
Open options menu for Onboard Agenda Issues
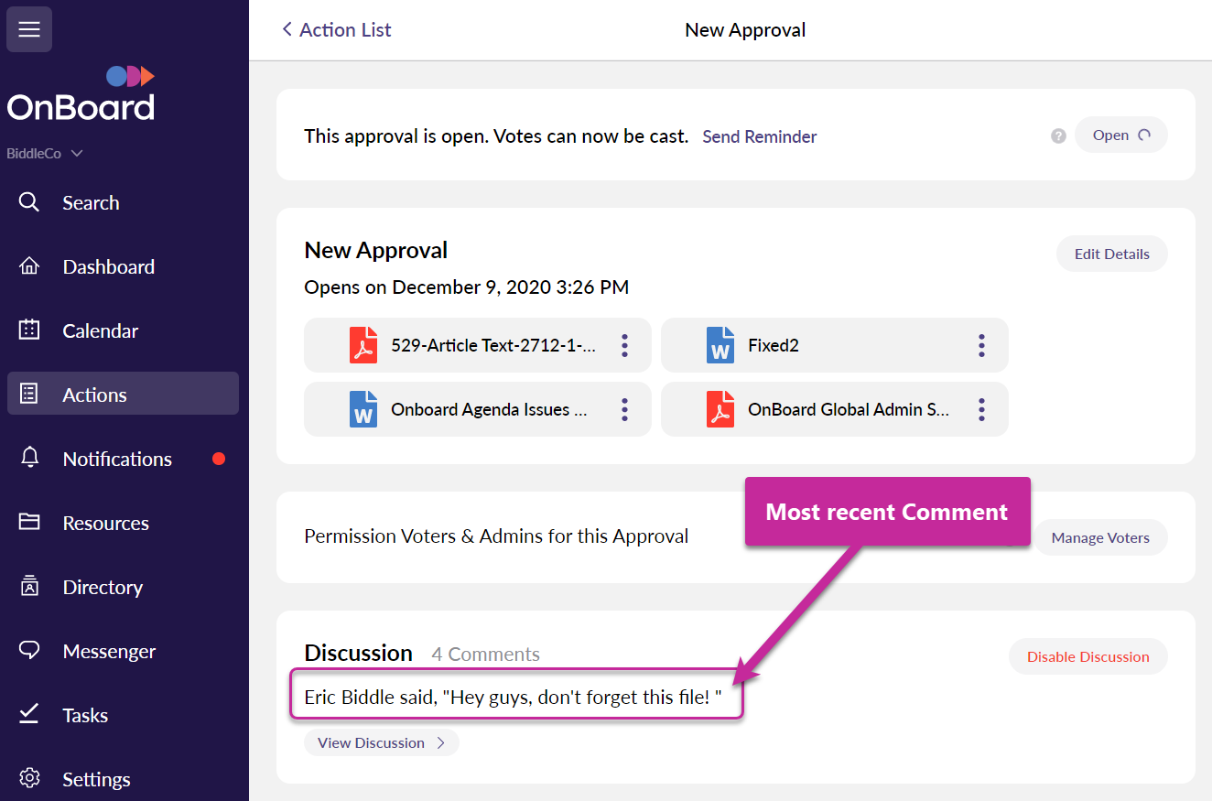pyautogui.click(x=624, y=409)
